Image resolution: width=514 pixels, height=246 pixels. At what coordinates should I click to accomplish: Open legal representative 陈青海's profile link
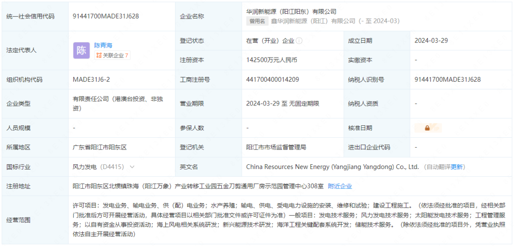pos(103,46)
